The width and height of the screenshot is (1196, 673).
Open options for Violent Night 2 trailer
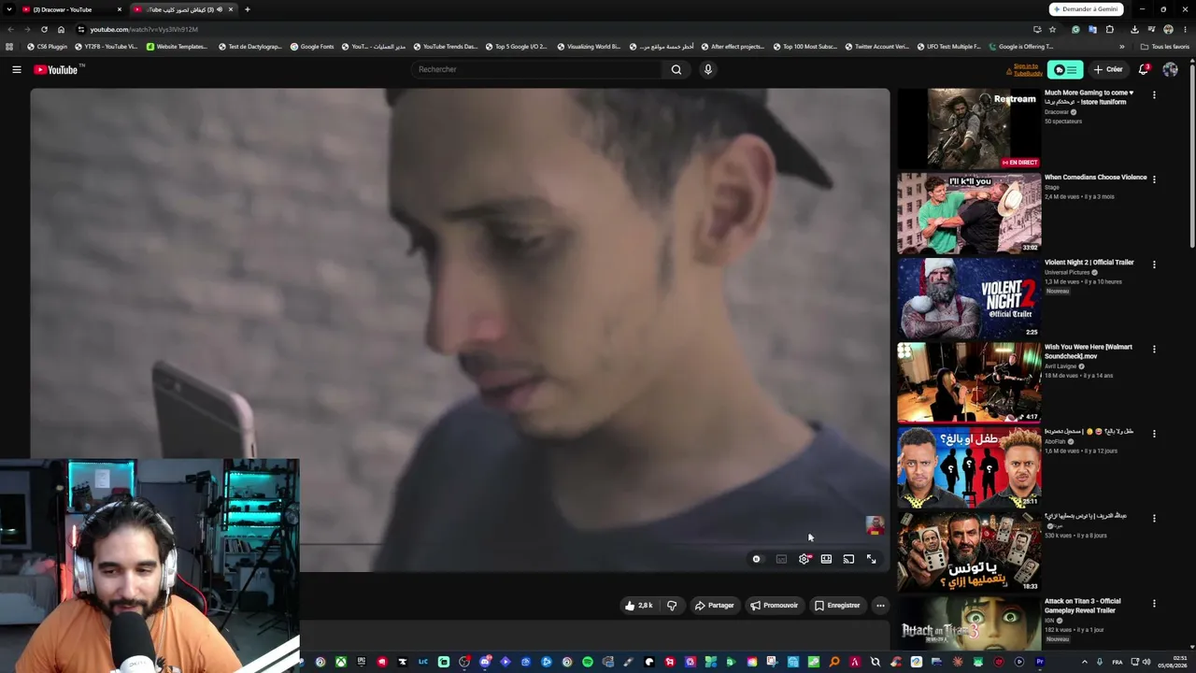(x=1154, y=265)
